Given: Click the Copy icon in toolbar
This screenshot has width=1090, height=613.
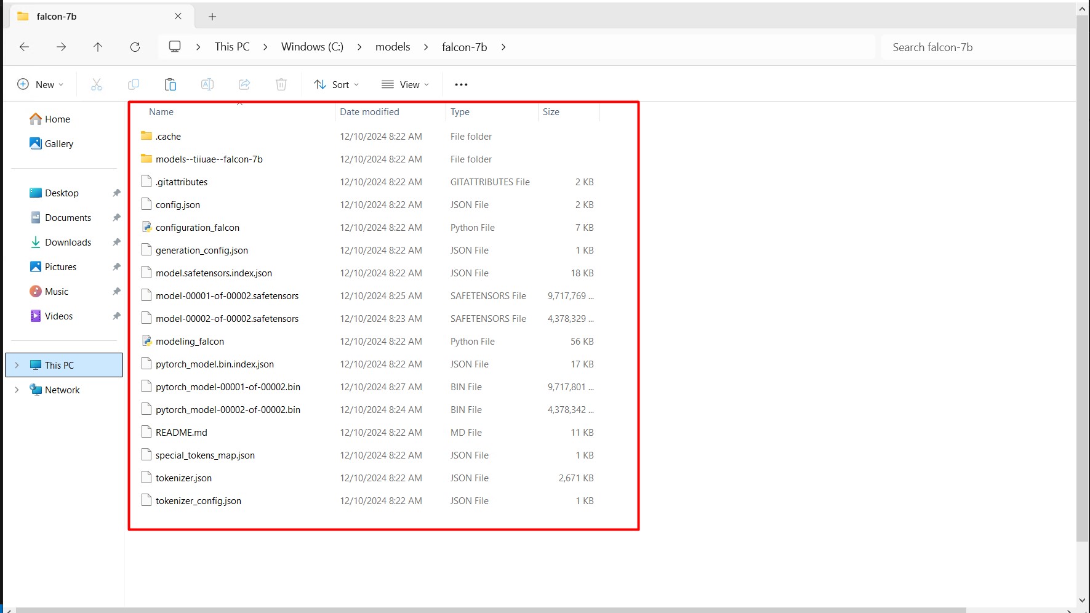Looking at the screenshot, I should pos(134,84).
